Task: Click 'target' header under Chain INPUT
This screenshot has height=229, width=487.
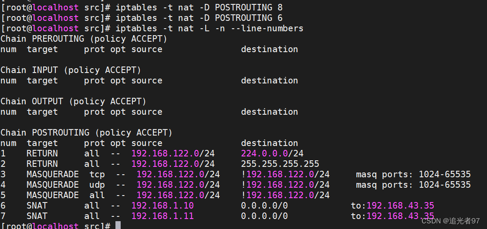Action: (42, 81)
